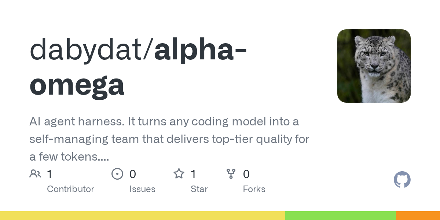
Task: Click the contributor count number 1
Action: [x=49, y=174]
